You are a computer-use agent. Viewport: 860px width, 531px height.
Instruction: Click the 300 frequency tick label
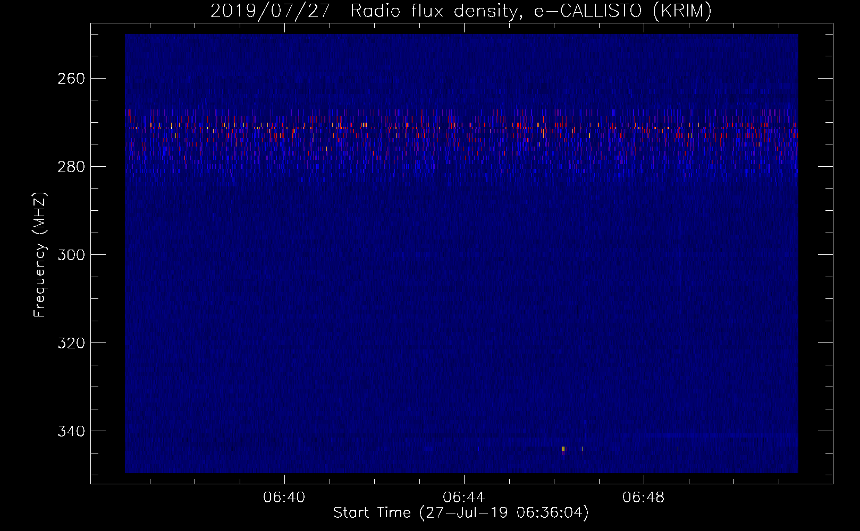point(71,255)
